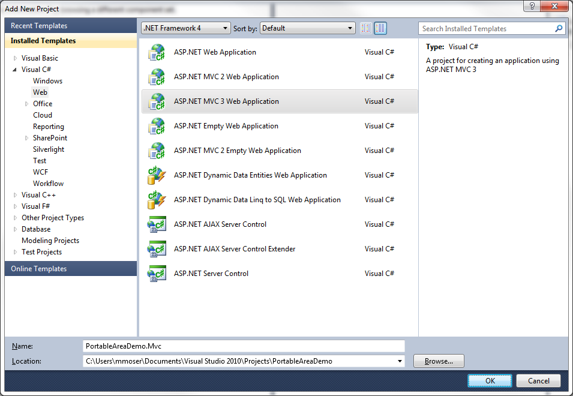Select the WCF template category

(40, 172)
